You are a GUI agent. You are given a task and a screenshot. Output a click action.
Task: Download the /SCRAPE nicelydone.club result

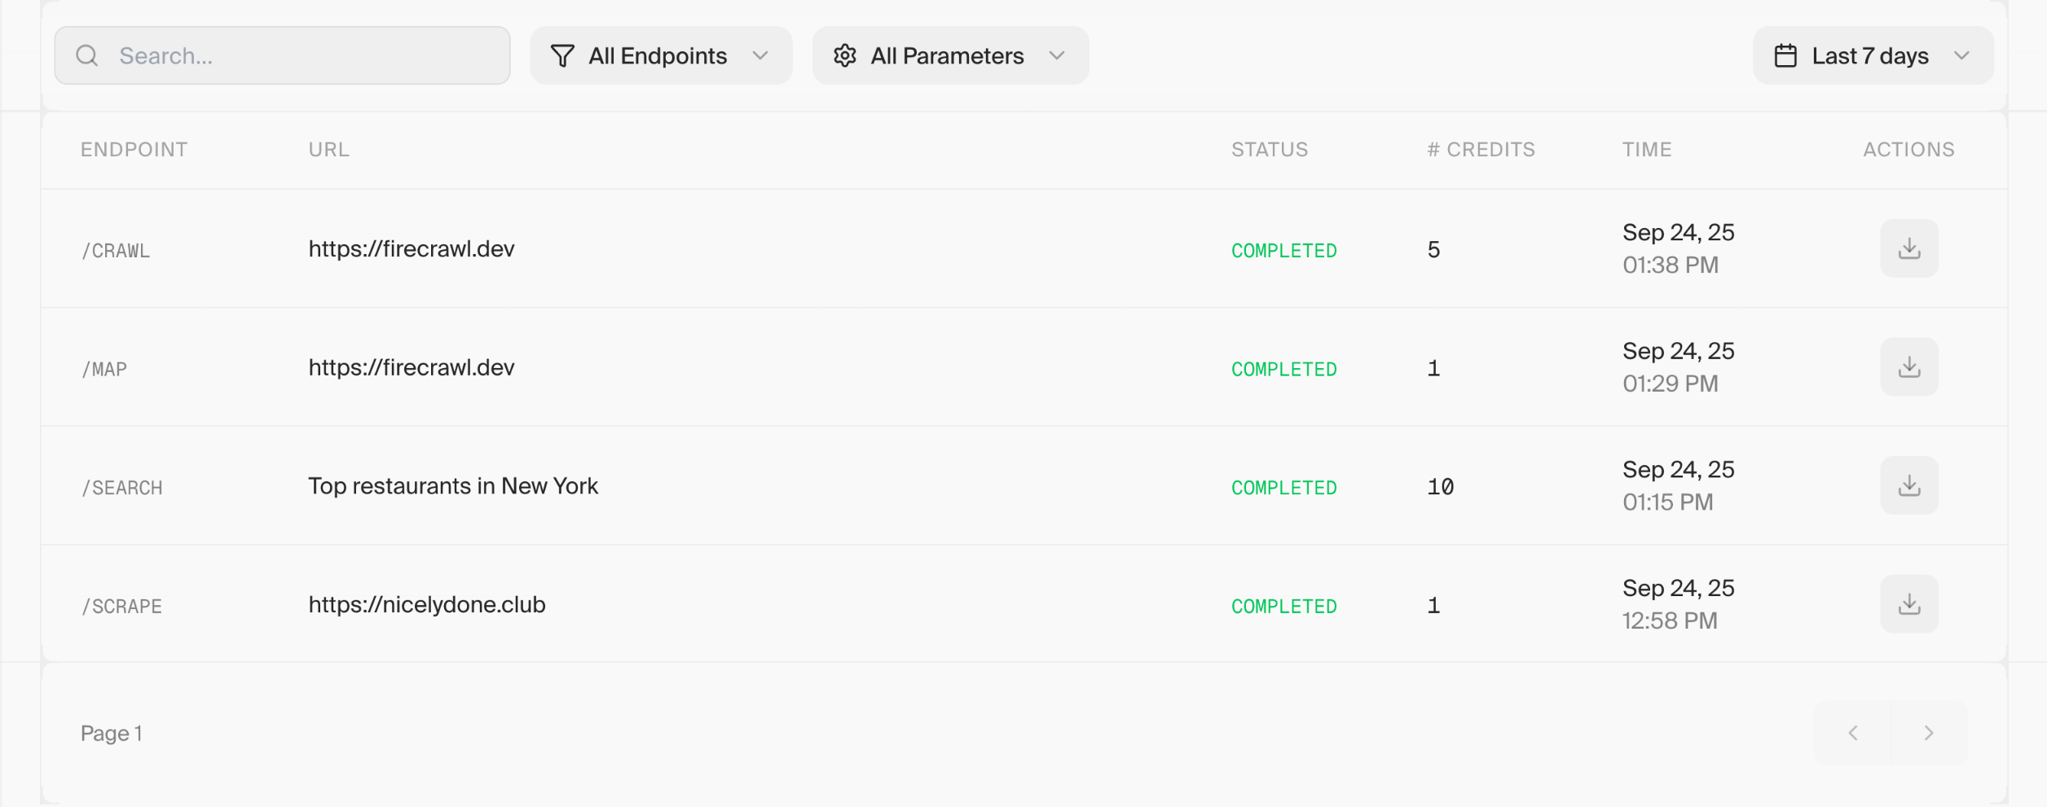1908,604
